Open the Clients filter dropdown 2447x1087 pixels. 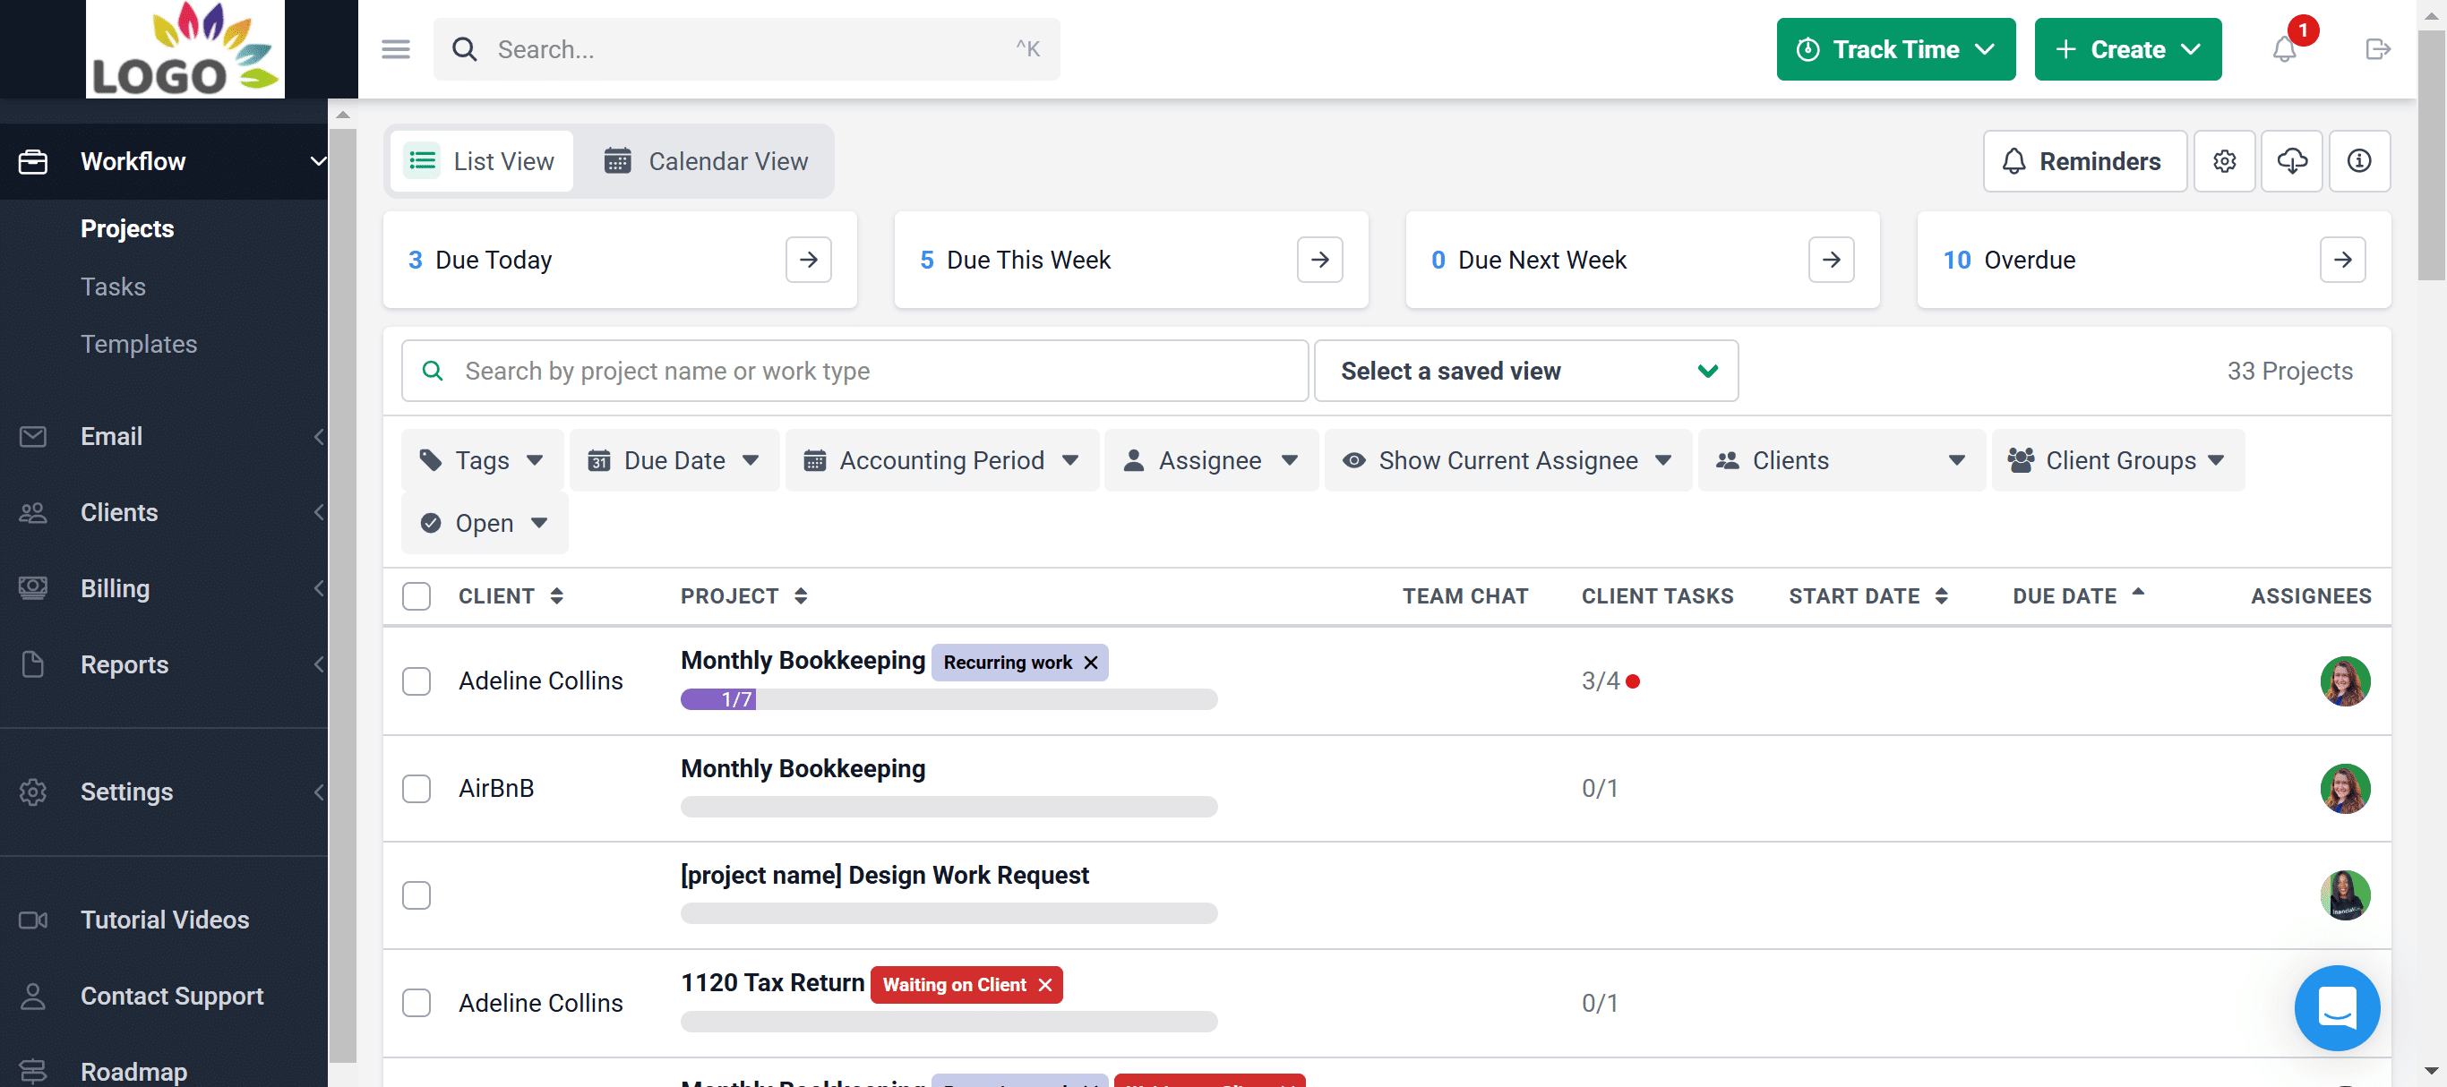coord(1841,460)
